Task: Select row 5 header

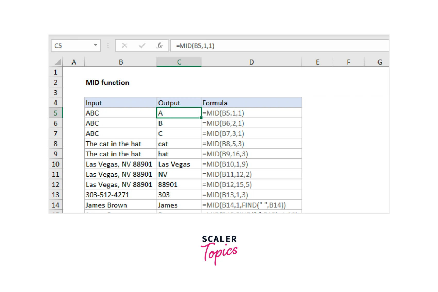Action: (x=55, y=113)
